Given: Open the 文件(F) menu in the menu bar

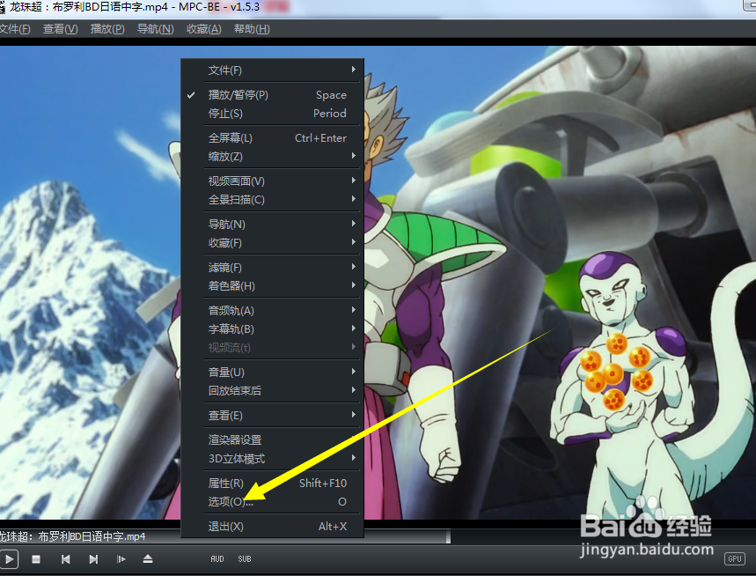Looking at the screenshot, I should point(14,29).
